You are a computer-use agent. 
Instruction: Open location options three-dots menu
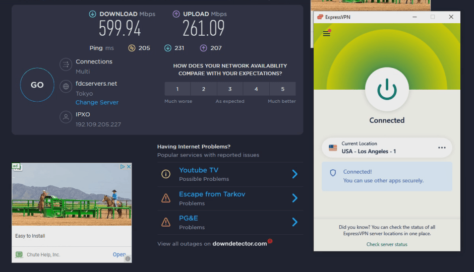(442, 148)
